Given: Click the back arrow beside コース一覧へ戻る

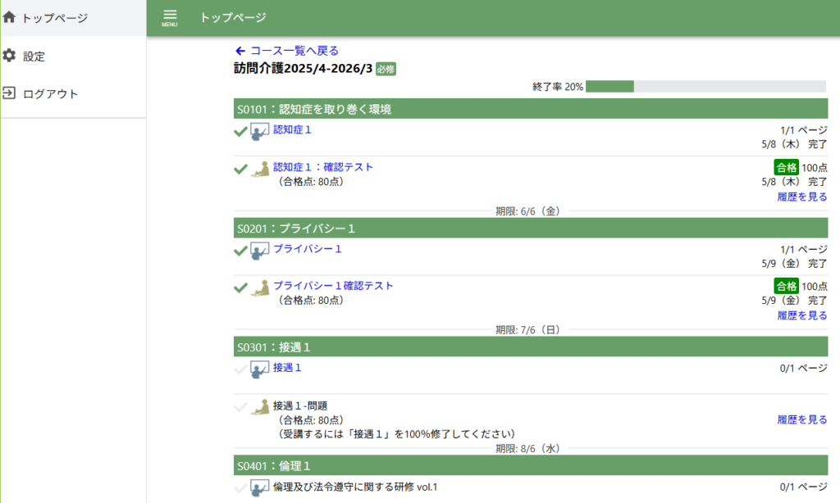Looking at the screenshot, I should coord(240,51).
